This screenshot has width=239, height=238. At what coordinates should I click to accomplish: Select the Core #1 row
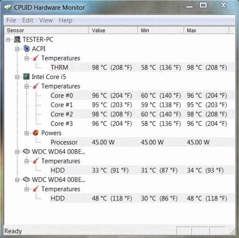[x=142, y=105]
